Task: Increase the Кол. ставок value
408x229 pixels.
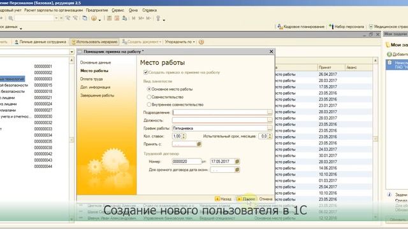Action: 184,135
